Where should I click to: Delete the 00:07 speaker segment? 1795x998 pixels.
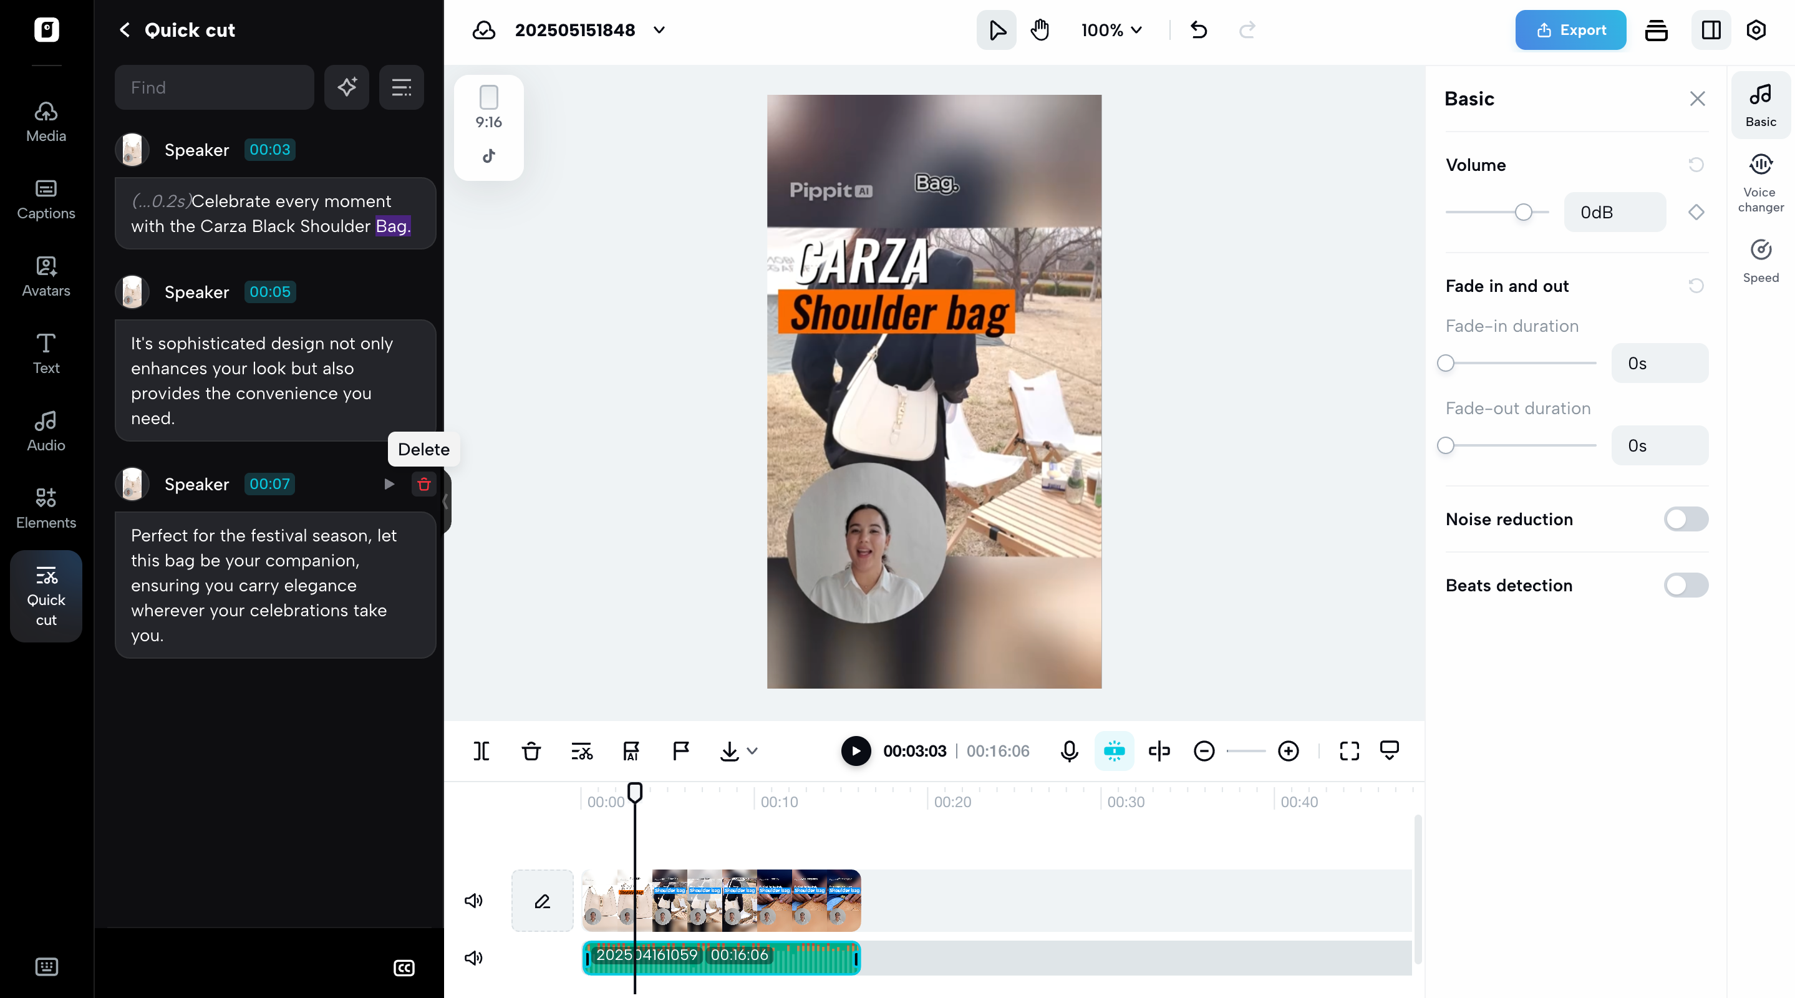tap(423, 485)
